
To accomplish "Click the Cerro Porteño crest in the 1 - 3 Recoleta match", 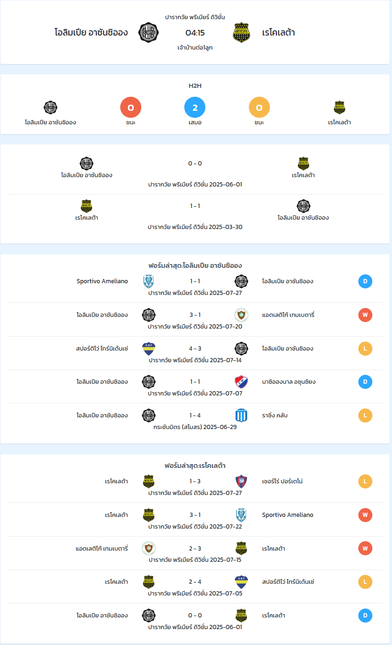I will (241, 481).
